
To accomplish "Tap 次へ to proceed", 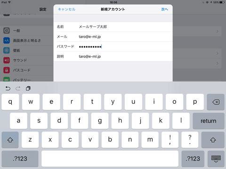I will (x=165, y=9).
